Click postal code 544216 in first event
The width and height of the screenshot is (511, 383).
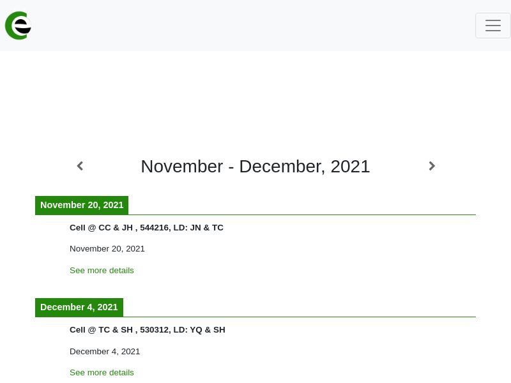[x=155, y=228]
